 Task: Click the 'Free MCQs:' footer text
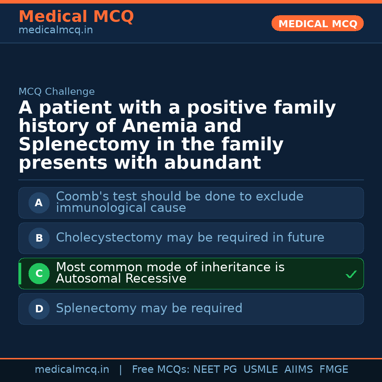[x=161, y=370]
